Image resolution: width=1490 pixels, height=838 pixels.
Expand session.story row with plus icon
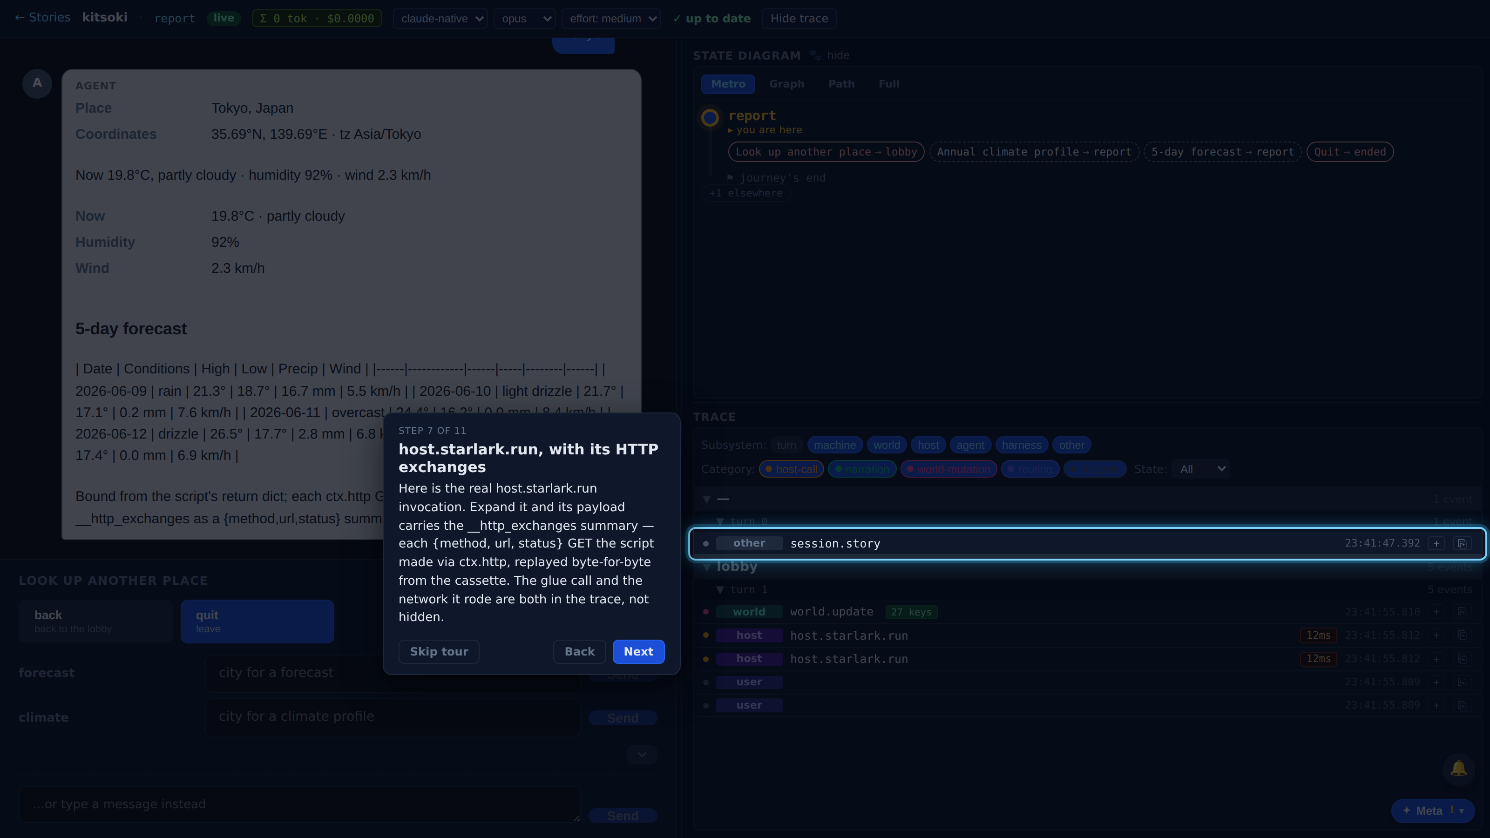tap(1436, 544)
